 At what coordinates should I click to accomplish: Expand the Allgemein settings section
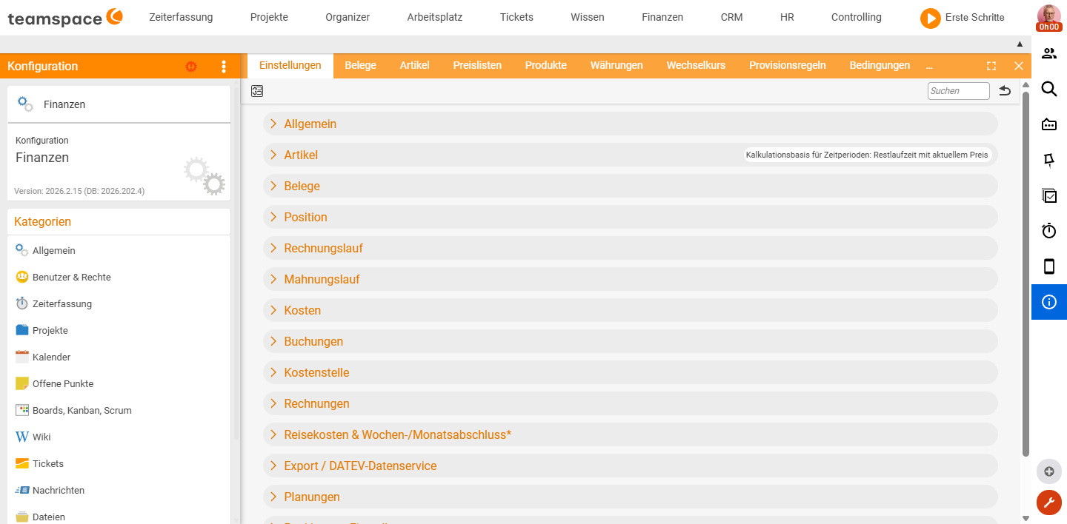pos(631,124)
